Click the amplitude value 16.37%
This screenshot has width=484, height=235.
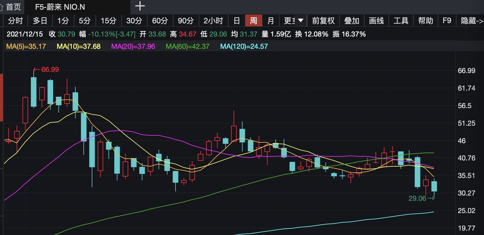click(x=354, y=34)
